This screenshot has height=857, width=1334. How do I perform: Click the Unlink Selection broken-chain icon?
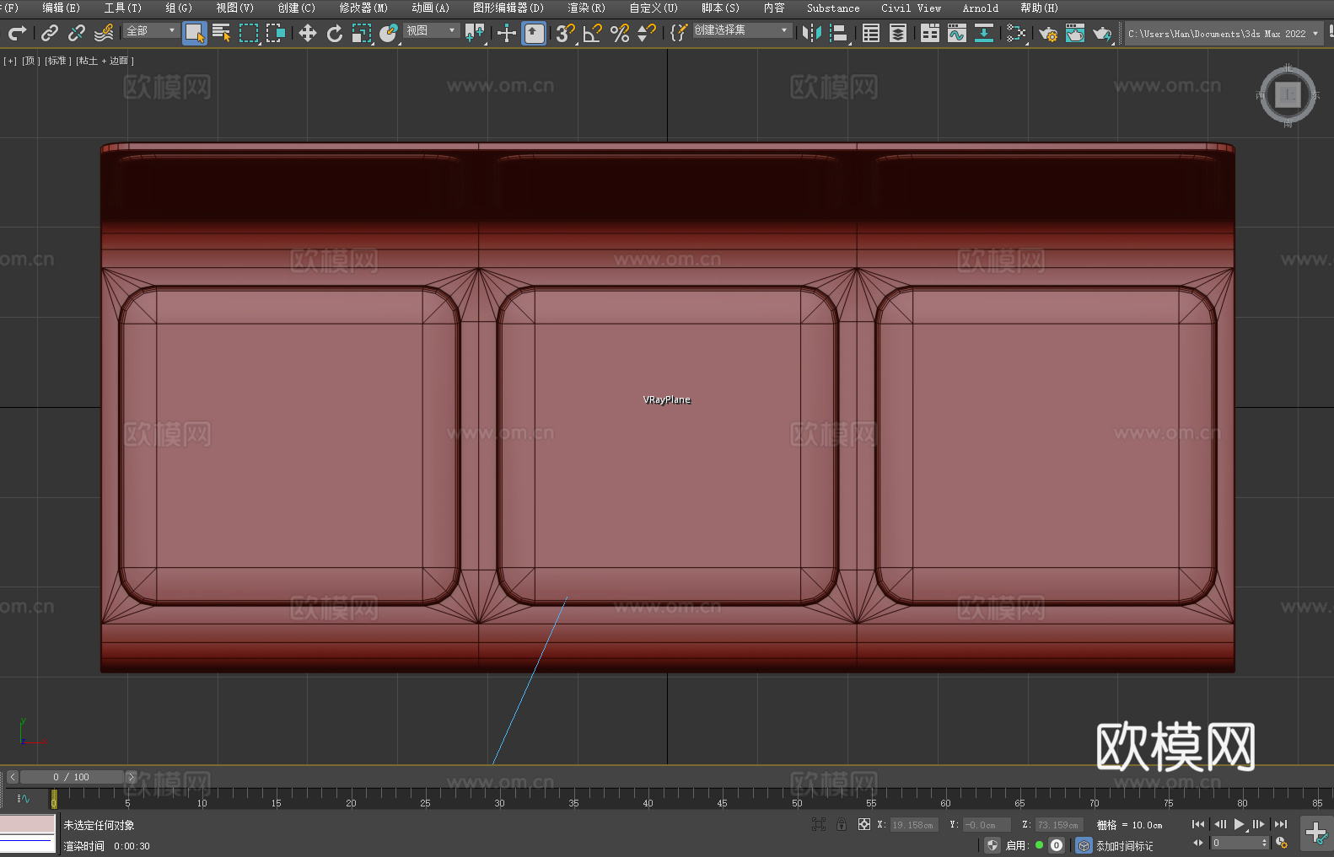tap(77, 33)
